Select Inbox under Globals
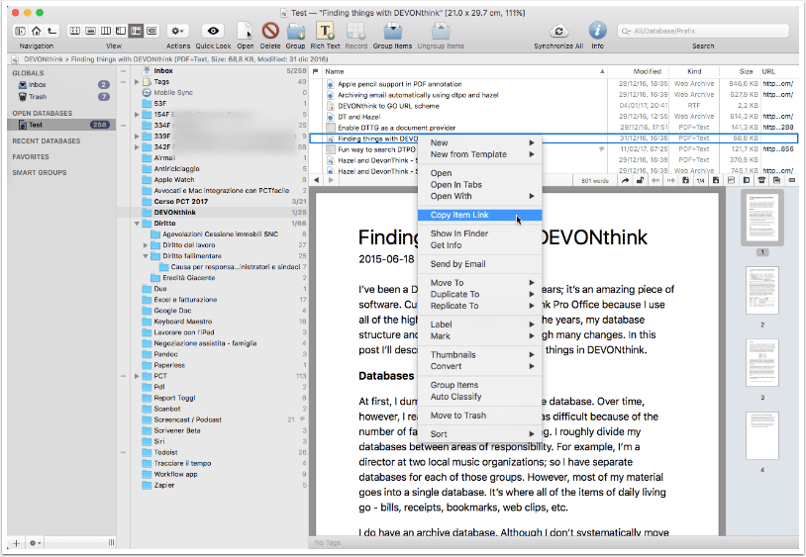Screen dimensions: 806x557 point(37,85)
